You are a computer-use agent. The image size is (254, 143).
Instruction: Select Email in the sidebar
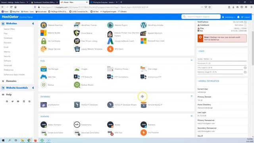6,47
